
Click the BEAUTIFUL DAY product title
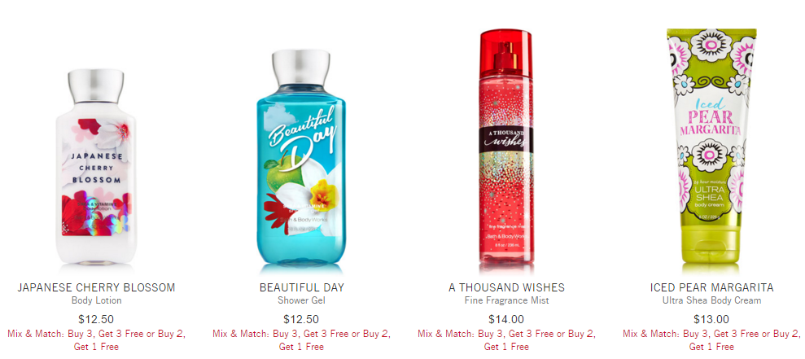(301, 287)
